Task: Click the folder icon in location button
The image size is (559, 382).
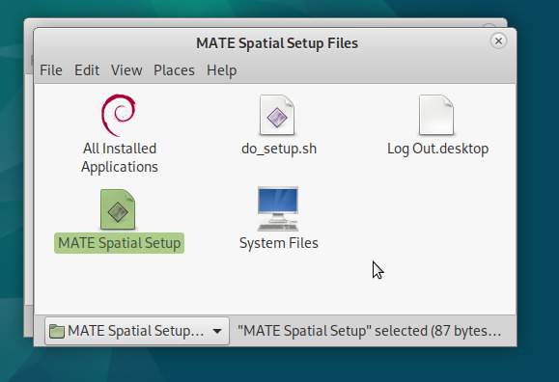Action: point(56,331)
